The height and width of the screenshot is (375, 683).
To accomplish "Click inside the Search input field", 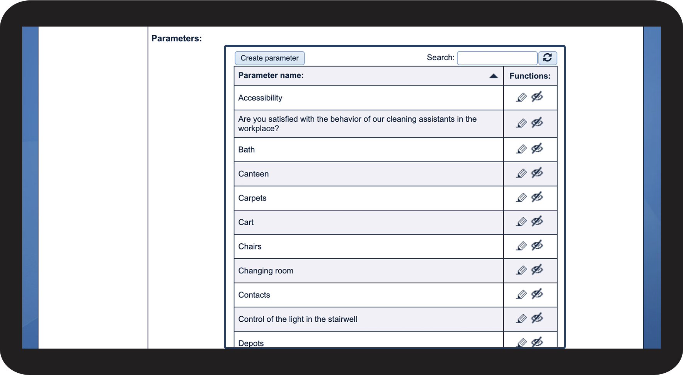I will (x=497, y=58).
